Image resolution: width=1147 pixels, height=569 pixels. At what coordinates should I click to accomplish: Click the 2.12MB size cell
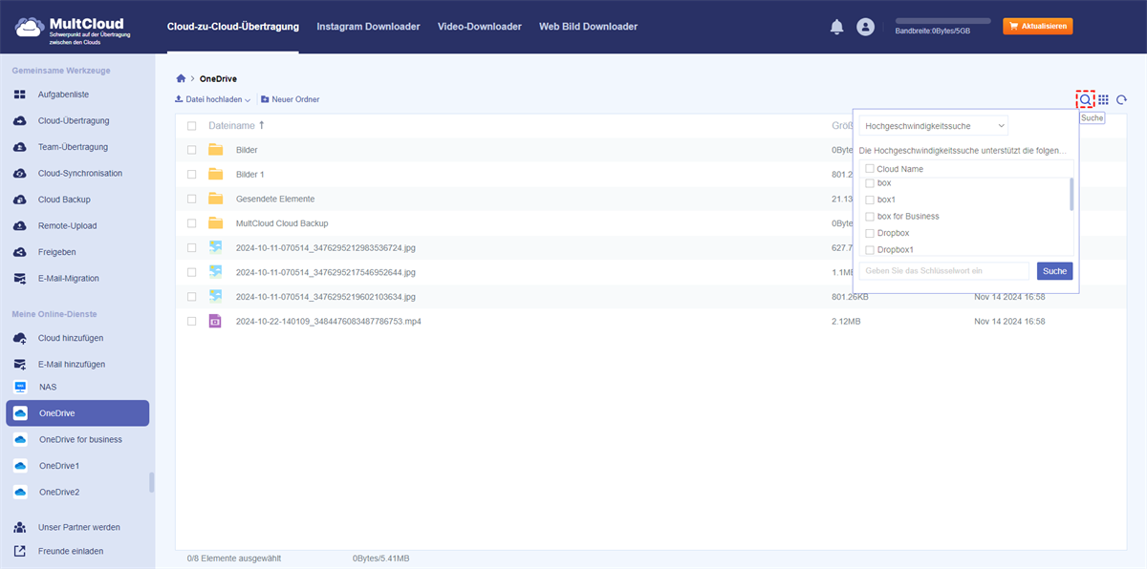pyautogui.click(x=846, y=322)
